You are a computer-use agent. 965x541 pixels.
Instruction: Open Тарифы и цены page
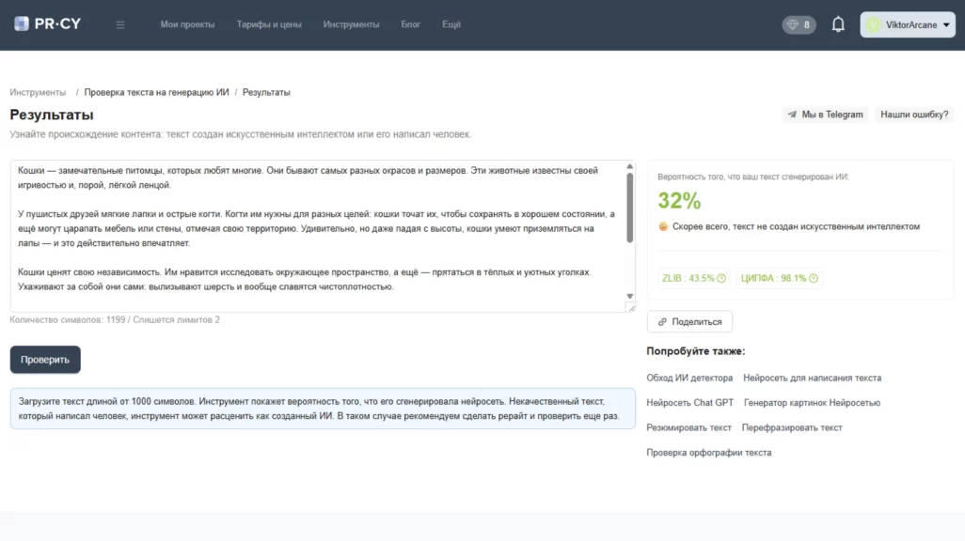click(269, 25)
